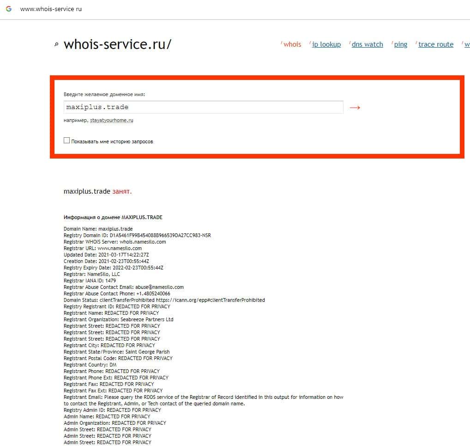Open the ping navigation link
Screen dimensions: 470x446
point(400,44)
